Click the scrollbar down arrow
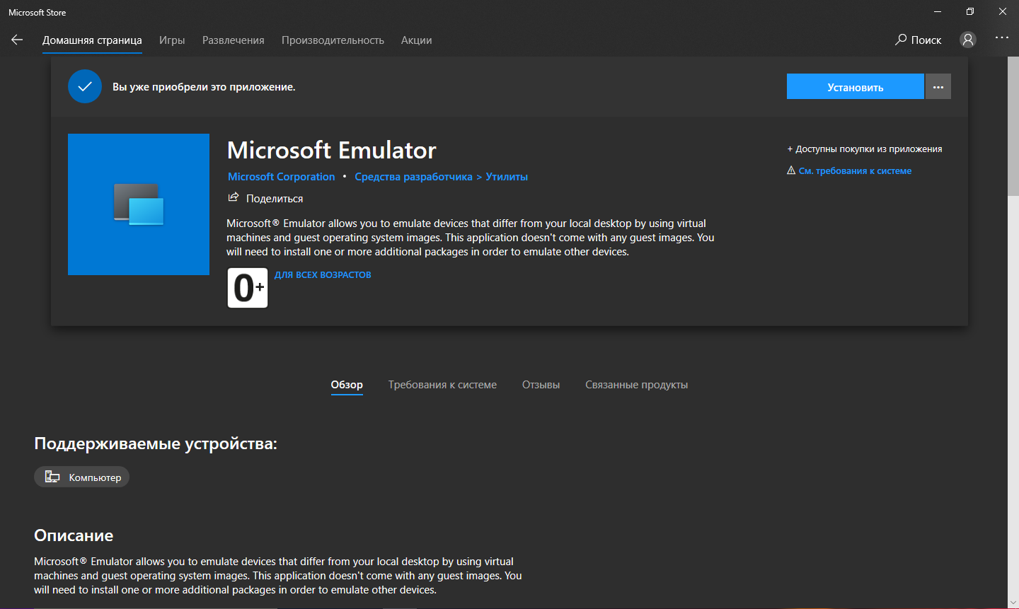1019x609 pixels. [1013, 603]
